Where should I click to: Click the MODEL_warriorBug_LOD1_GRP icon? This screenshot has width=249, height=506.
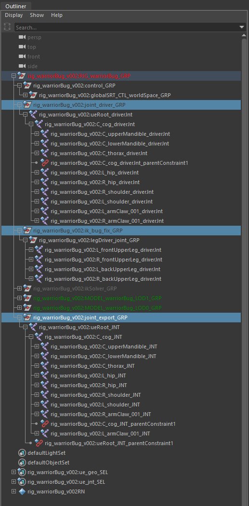[x=27, y=298]
